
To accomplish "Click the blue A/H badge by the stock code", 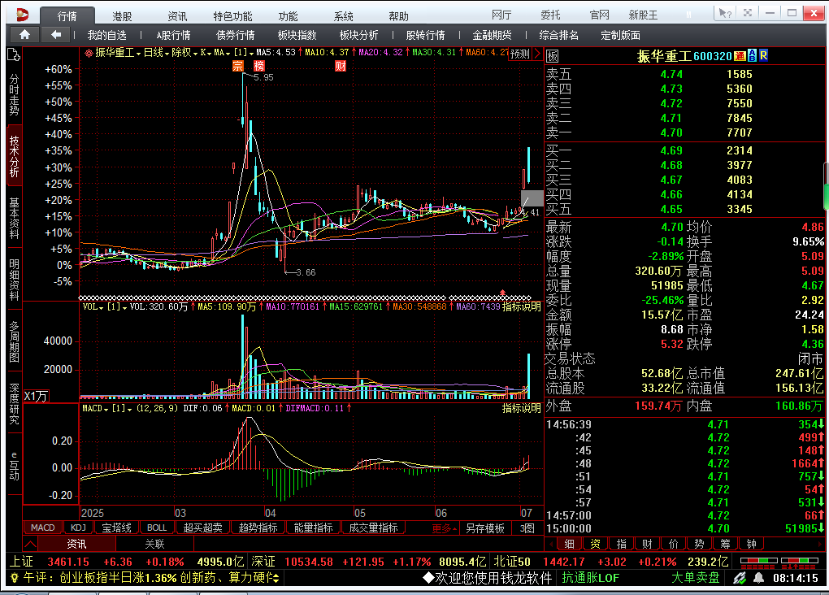I will click(752, 55).
